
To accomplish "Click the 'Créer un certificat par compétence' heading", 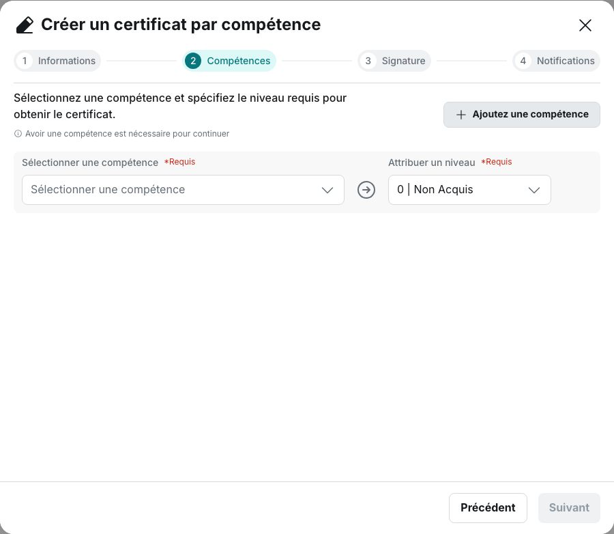I will [x=181, y=25].
